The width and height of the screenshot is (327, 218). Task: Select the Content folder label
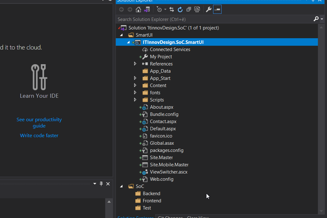pyautogui.click(x=158, y=86)
